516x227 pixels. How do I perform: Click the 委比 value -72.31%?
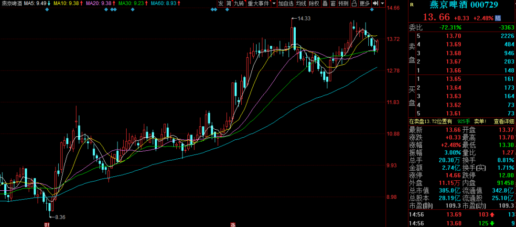click(450, 27)
